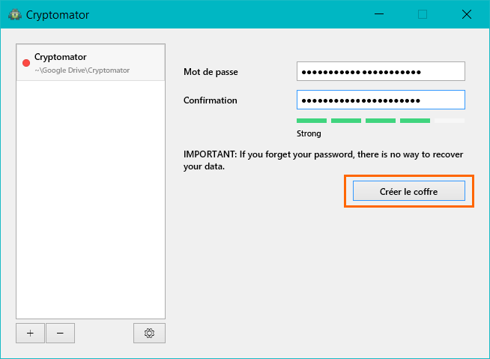Minimize the Cryptomator window
490x359 pixels.
[379, 14]
